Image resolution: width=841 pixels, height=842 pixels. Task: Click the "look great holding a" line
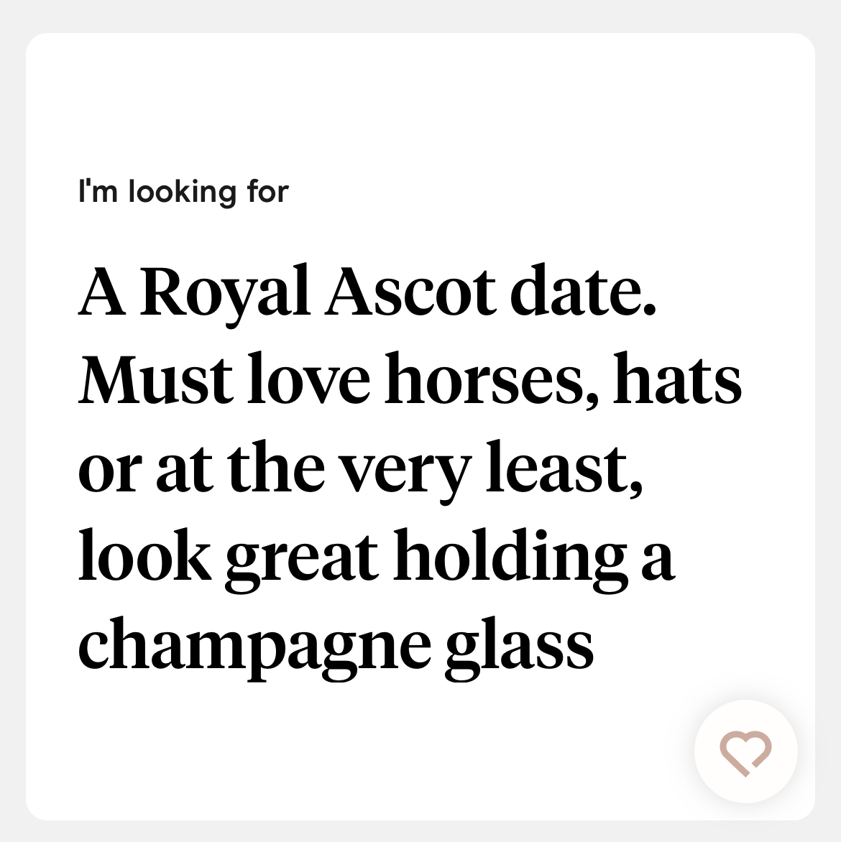pos(377,558)
